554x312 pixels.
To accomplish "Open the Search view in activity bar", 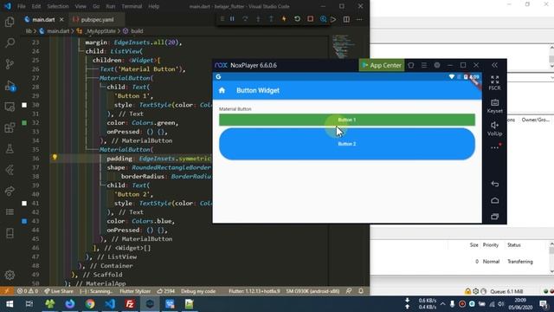I will pyautogui.click(x=10, y=42).
